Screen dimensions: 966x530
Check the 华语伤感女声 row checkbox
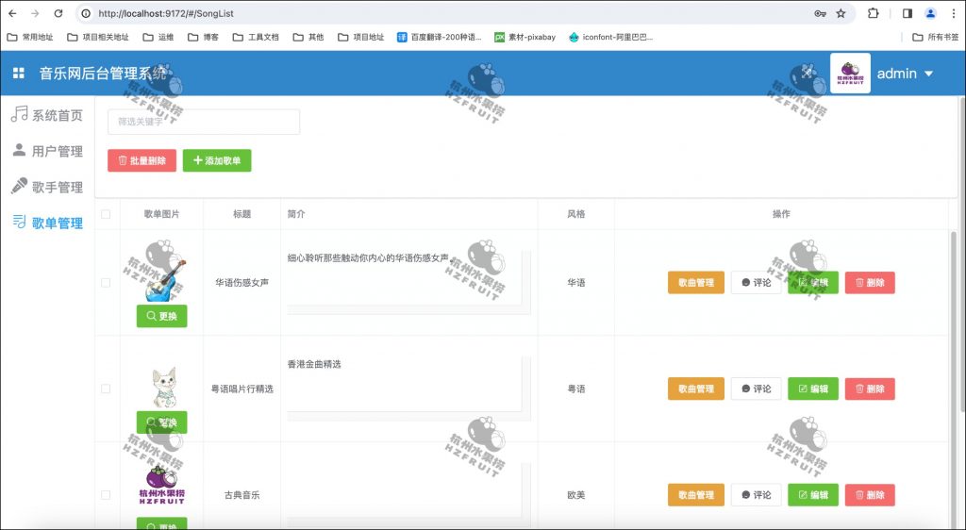106,283
